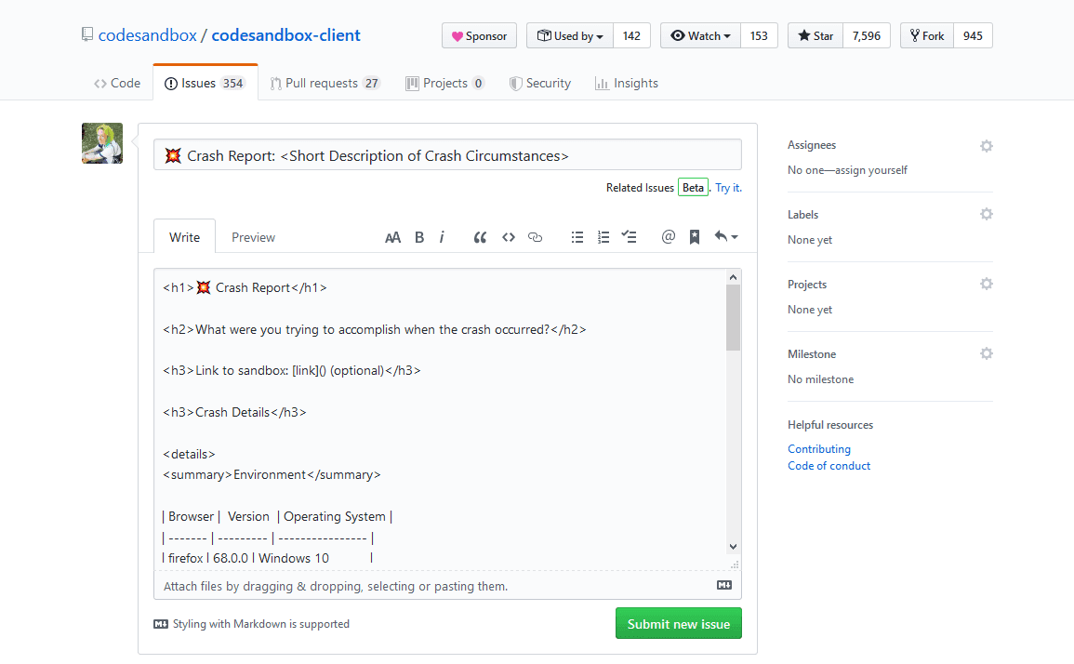Open the Pull requests tab

coord(325,83)
